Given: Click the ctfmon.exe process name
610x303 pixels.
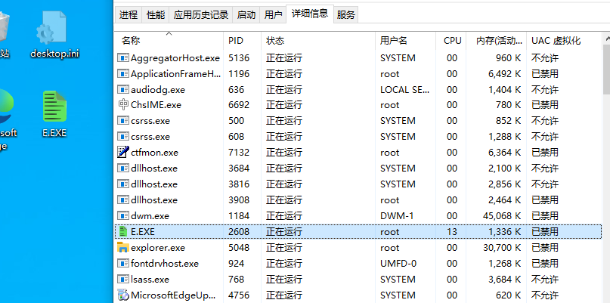Looking at the screenshot, I should (x=154, y=153).
